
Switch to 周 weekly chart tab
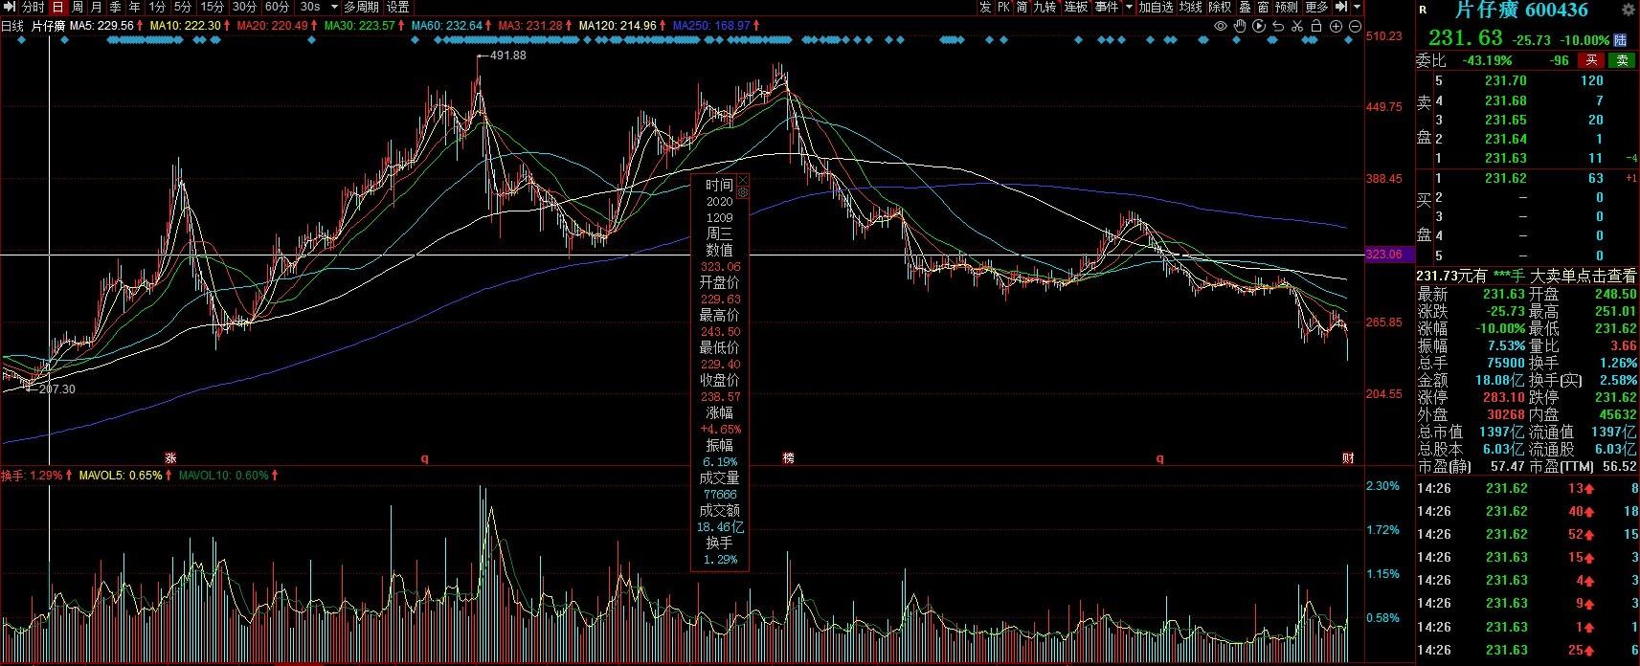click(x=77, y=8)
